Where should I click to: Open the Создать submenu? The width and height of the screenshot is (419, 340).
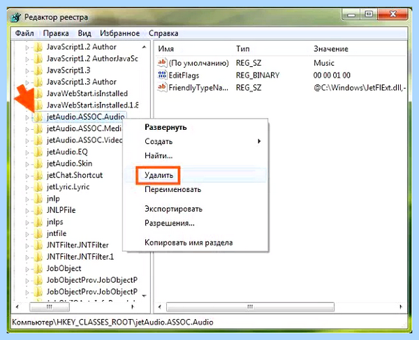tap(159, 141)
